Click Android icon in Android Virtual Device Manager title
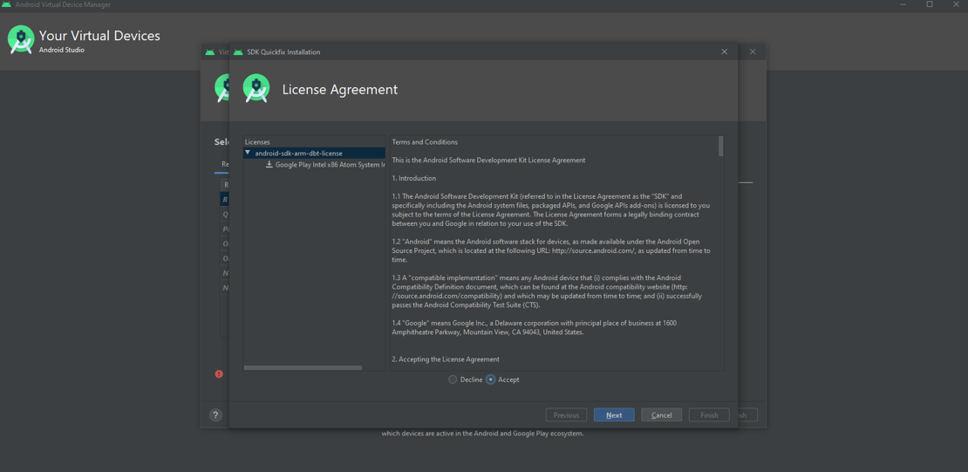 pos(7,4)
